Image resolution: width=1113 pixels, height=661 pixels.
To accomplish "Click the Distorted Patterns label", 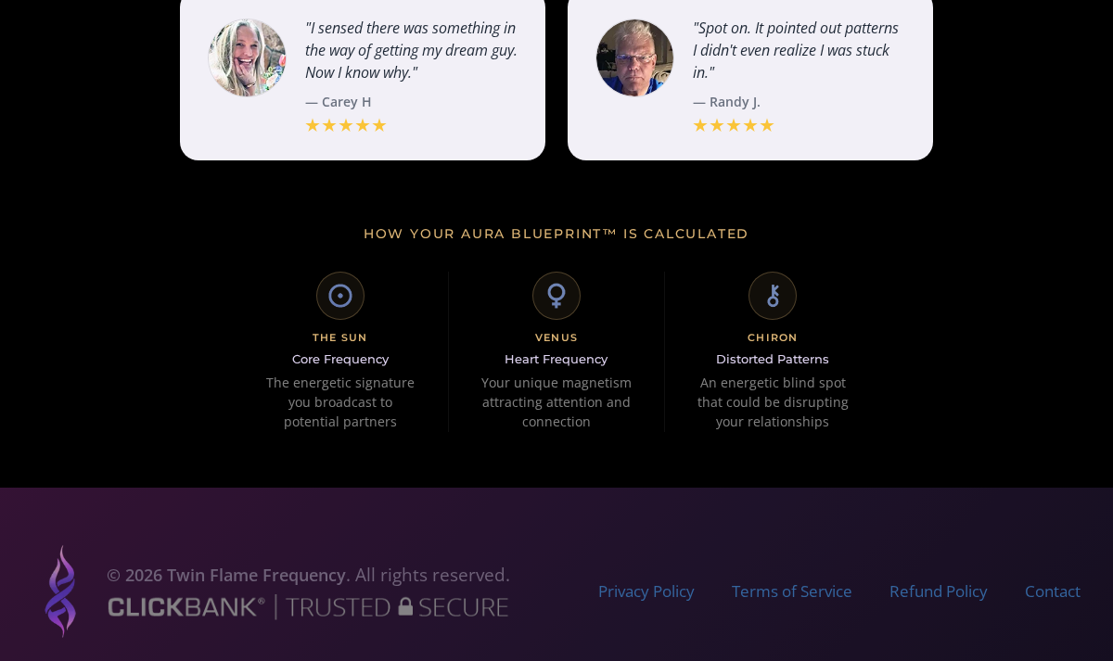I will tap(773, 359).
